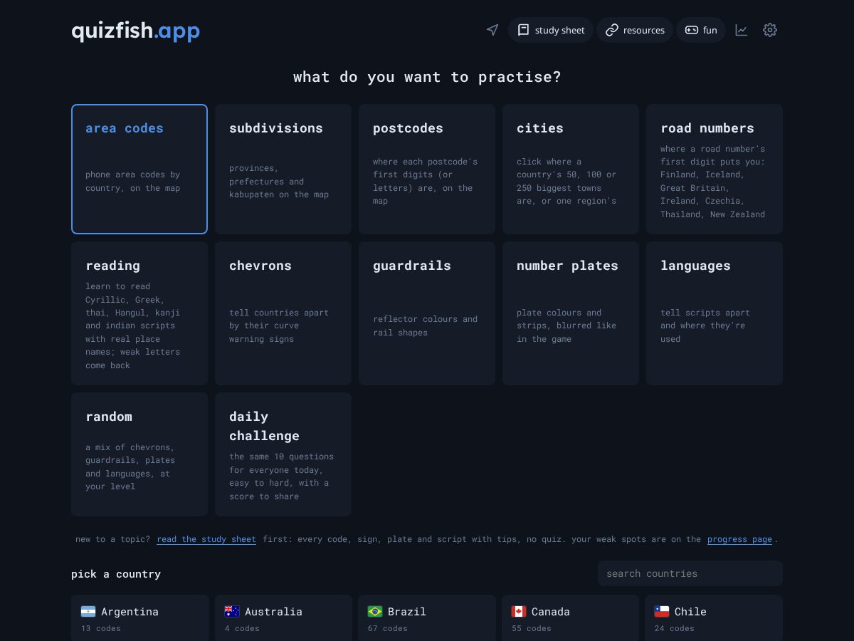Click the '13 codes' label
The width and height of the screenshot is (854, 641).
tap(101, 628)
